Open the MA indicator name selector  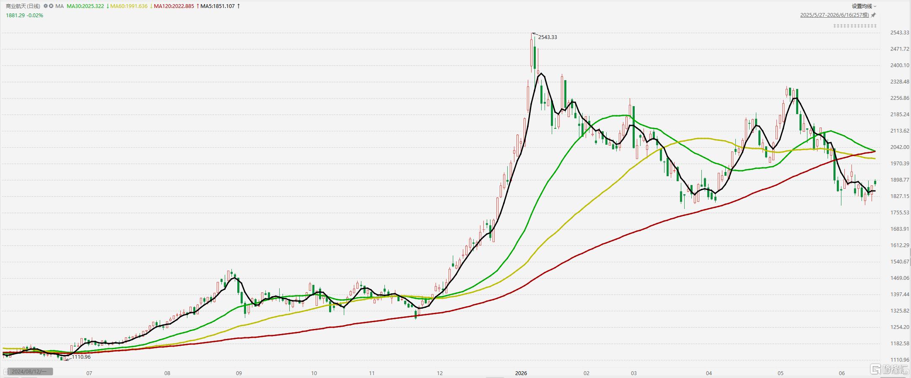[x=60, y=6]
